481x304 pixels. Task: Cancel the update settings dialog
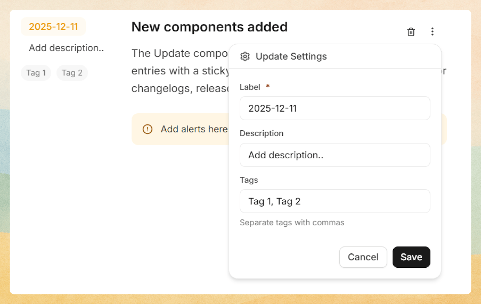pyautogui.click(x=363, y=257)
